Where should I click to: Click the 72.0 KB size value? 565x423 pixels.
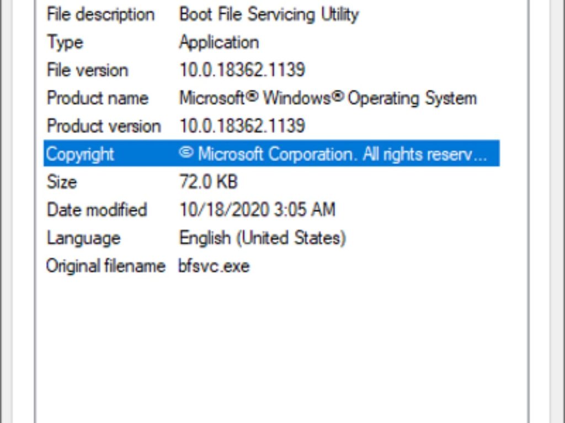point(209,182)
